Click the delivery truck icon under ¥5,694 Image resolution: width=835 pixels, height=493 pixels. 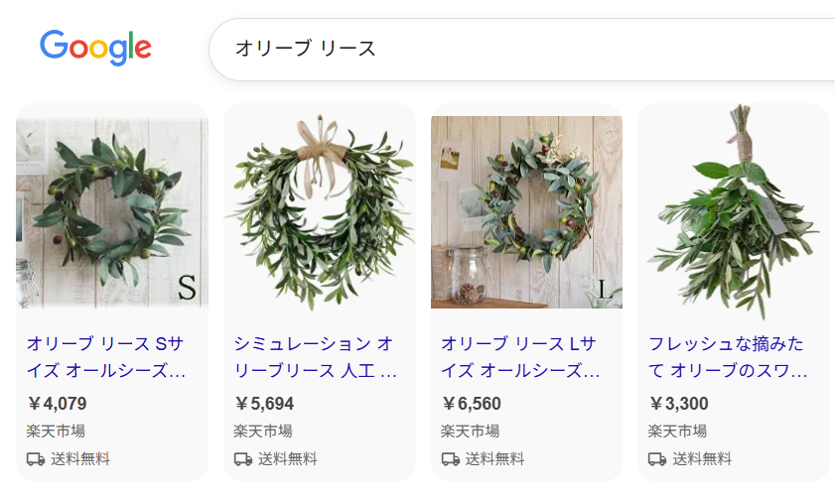coord(243,459)
